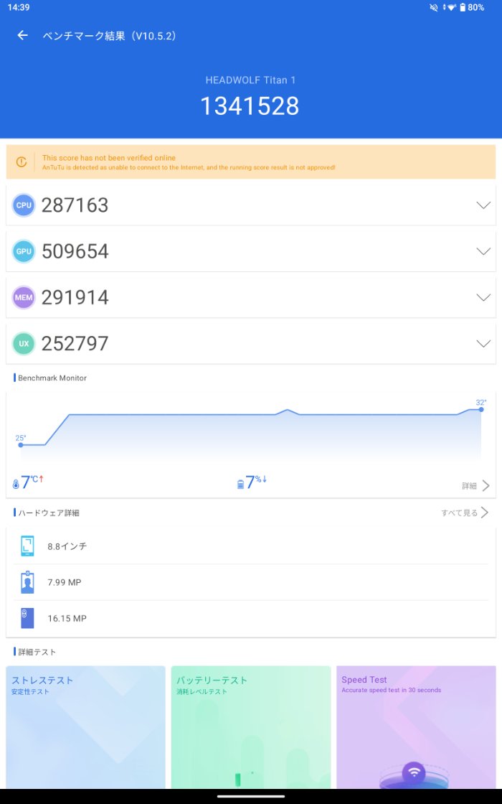502x804 pixels.
Task: Tap the unverified score warning icon
Action: (x=22, y=162)
